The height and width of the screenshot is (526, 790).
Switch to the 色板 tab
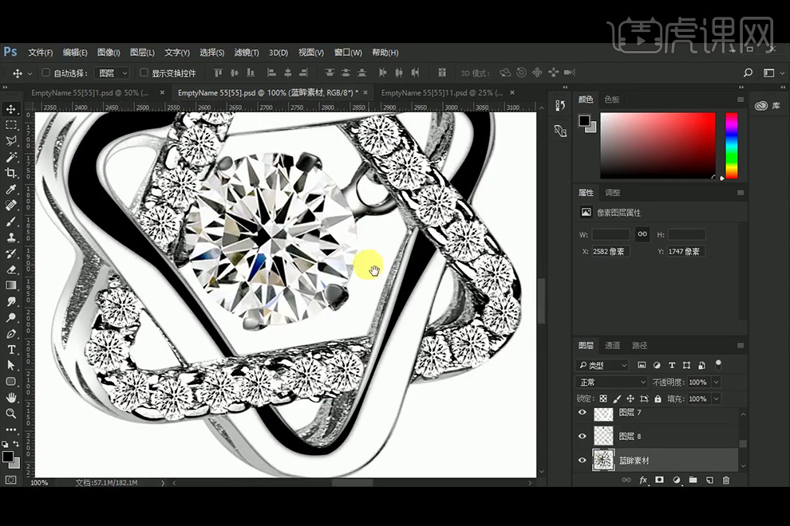click(611, 99)
